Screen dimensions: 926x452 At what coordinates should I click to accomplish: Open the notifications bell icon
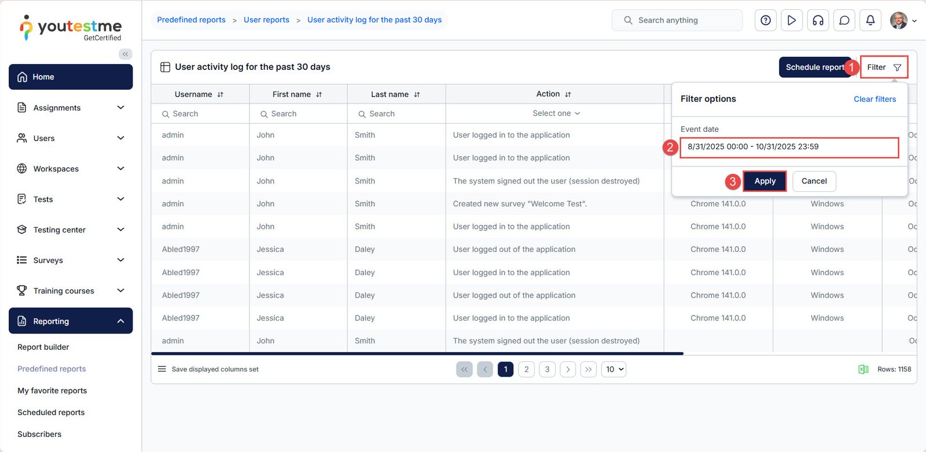coord(870,20)
